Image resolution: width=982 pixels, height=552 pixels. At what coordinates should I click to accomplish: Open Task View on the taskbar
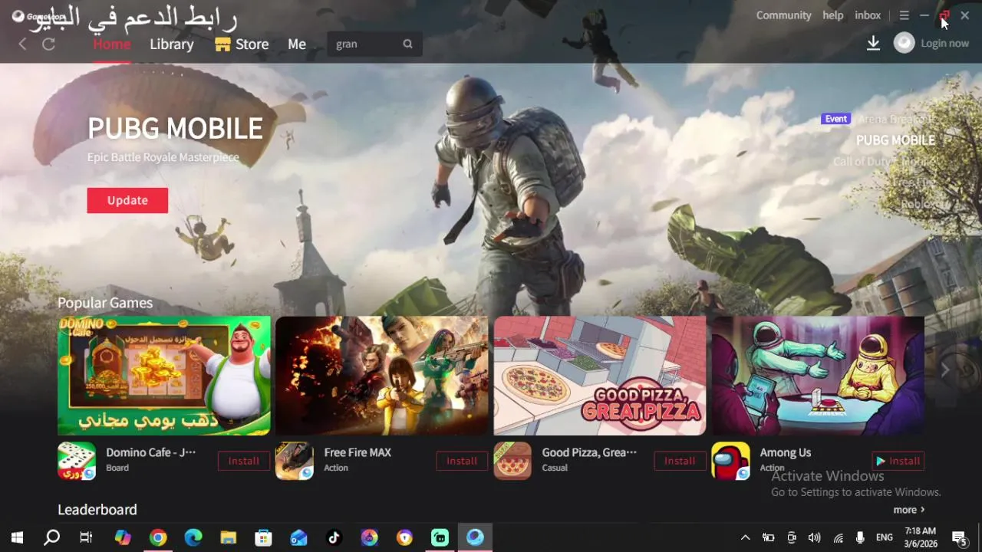pos(86,537)
